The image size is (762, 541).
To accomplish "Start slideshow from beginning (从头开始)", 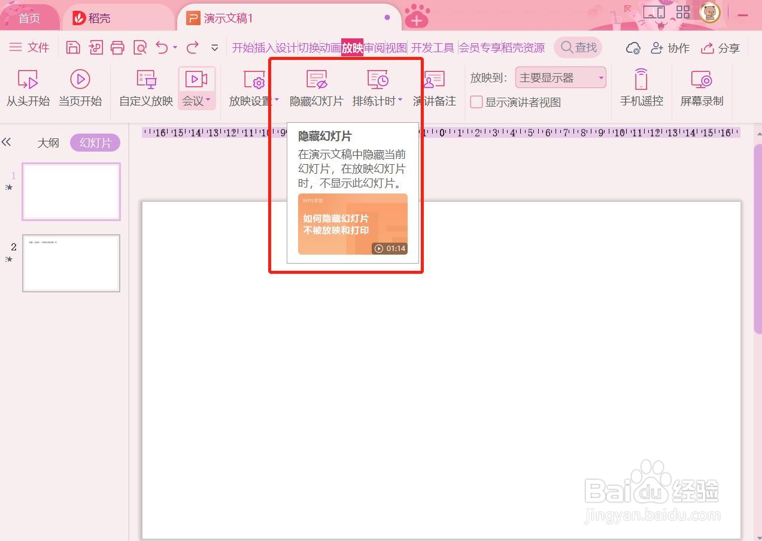I will tap(28, 88).
